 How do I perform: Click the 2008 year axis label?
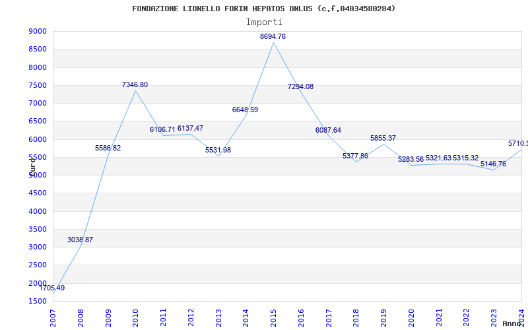coord(81,318)
